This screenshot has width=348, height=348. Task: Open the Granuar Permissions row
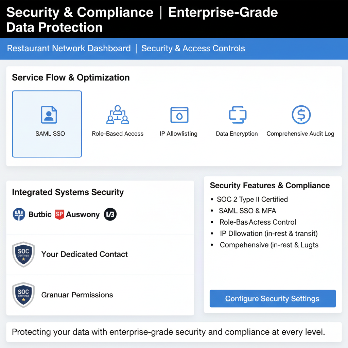[100, 295]
